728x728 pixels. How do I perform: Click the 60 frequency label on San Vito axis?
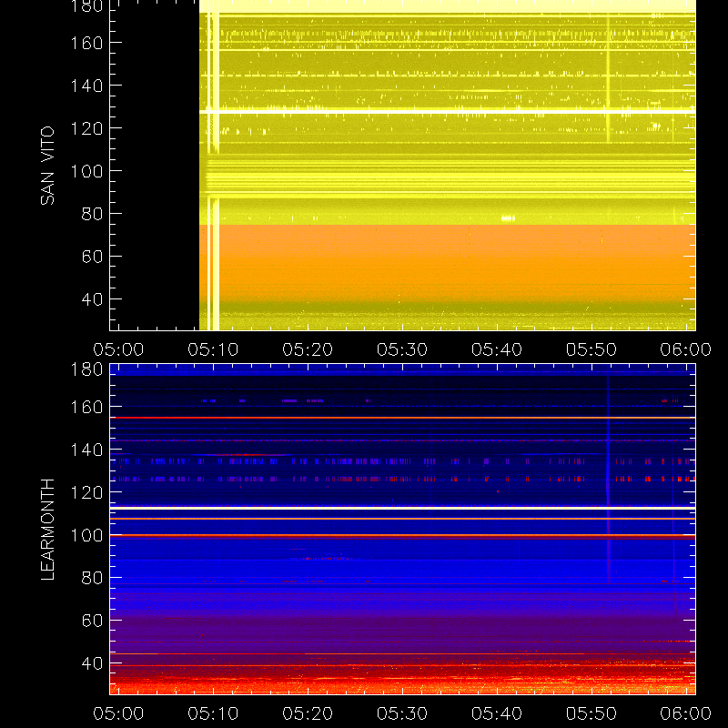tap(92, 257)
